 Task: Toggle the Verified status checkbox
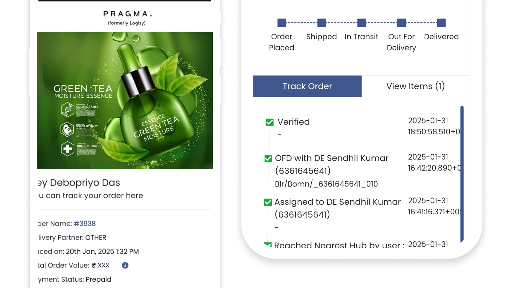[x=269, y=122]
